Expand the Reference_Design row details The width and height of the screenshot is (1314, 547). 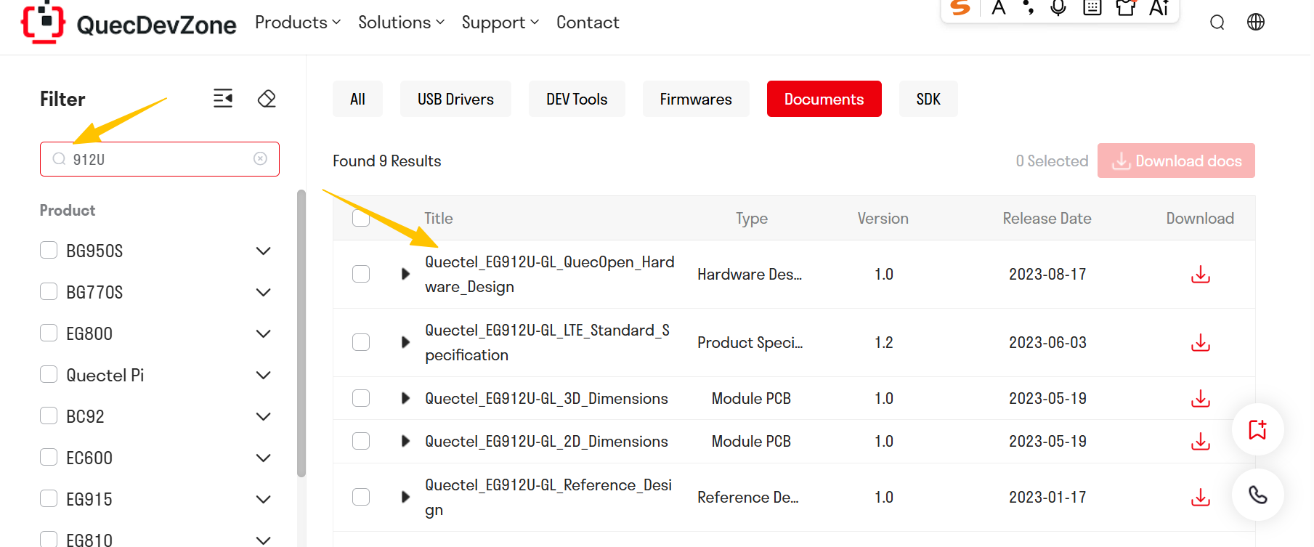[x=406, y=497]
